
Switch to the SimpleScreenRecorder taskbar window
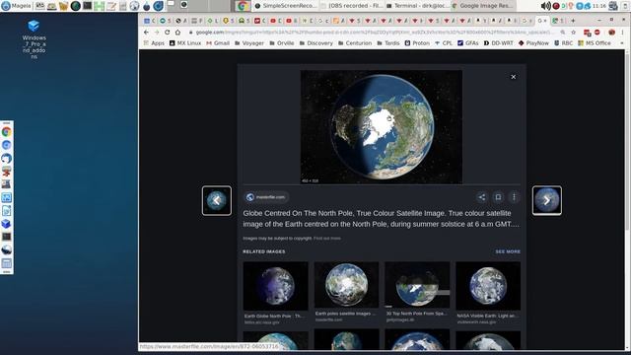click(x=285, y=6)
